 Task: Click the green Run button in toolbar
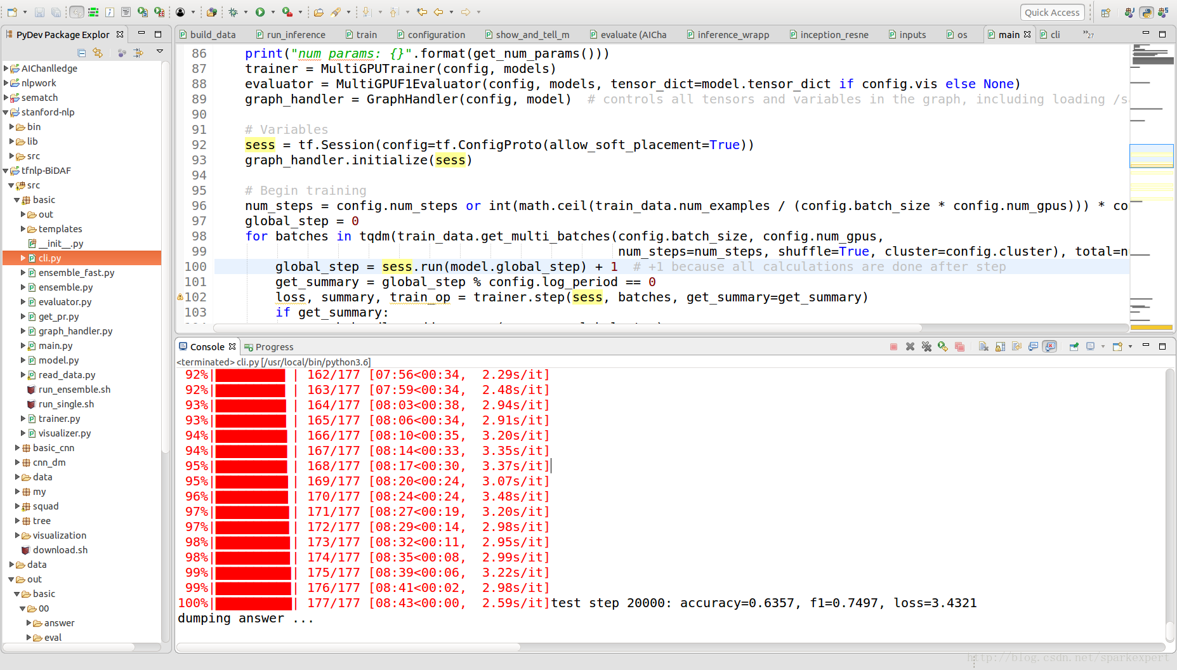pyautogui.click(x=260, y=12)
